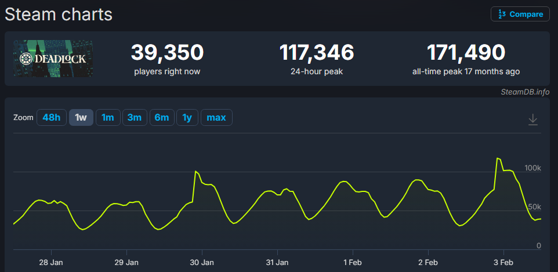The height and width of the screenshot is (272, 558).
Task: Click the 50k y-axis label
Action: [x=535, y=207]
